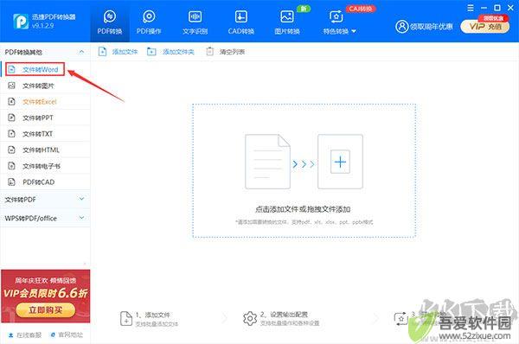This screenshot has width=519, height=344.
Task: Expand the 特色转换 dropdown
Action: 339,22
